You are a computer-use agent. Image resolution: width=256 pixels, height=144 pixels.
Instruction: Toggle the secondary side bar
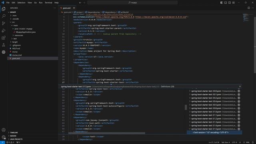point(230,3)
